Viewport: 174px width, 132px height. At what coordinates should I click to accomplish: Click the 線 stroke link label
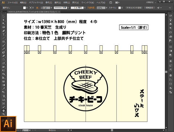click(x=38, y=8)
